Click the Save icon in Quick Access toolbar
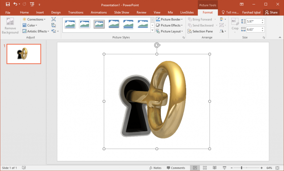The height and width of the screenshot is (171, 284). [7, 4]
